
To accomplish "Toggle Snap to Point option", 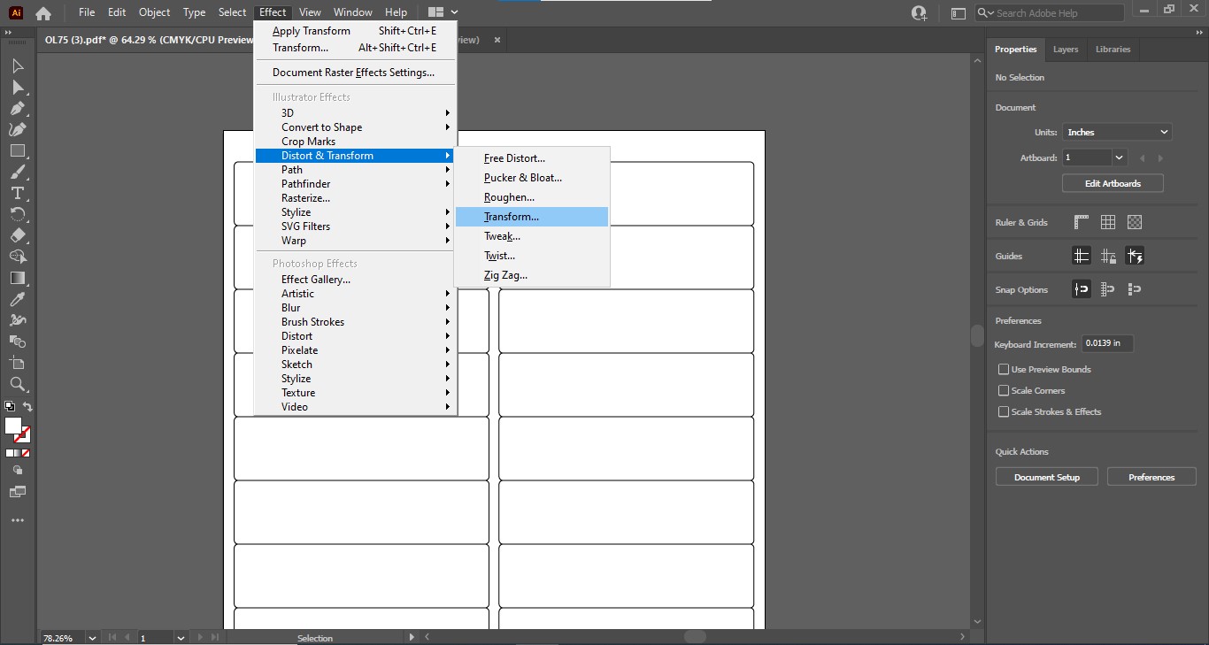I will pyautogui.click(x=1082, y=289).
